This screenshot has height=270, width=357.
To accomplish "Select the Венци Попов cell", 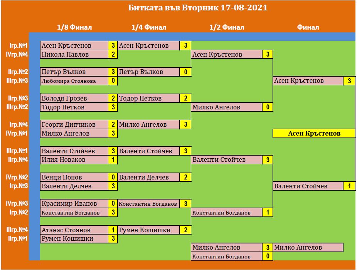I will click(x=74, y=178).
